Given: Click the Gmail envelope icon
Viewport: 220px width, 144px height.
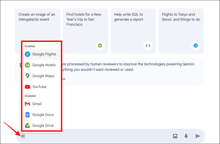Looking at the screenshot, I should coord(27,104).
